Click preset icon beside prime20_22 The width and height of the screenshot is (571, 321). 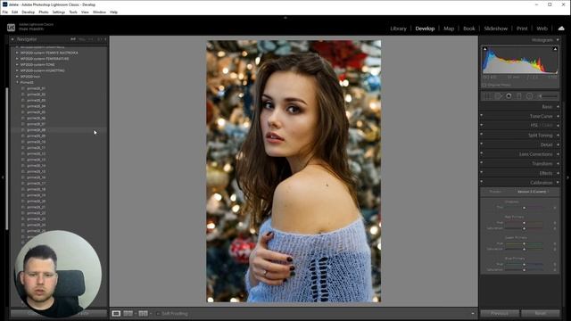point(23,213)
